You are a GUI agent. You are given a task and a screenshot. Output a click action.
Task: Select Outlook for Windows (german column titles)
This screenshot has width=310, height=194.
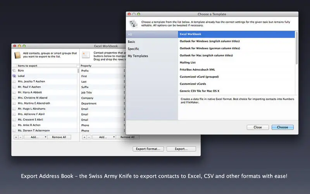(236, 48)
